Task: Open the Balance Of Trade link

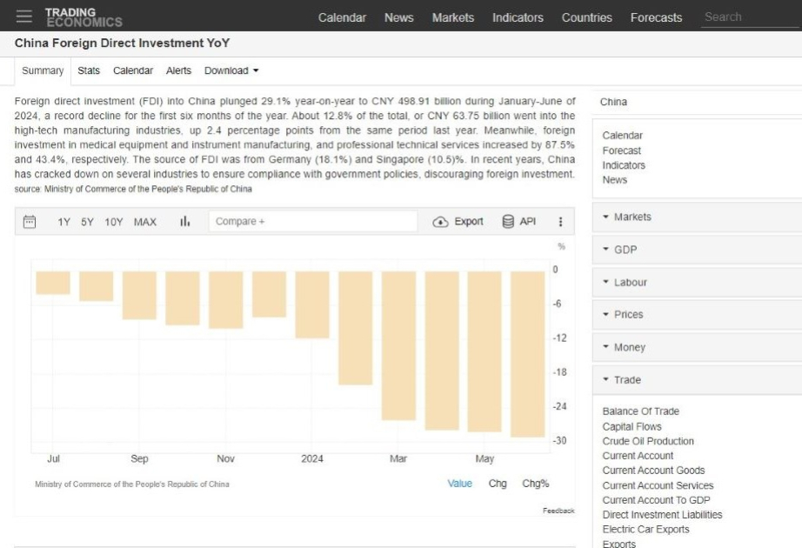Action: pos(640,411)
